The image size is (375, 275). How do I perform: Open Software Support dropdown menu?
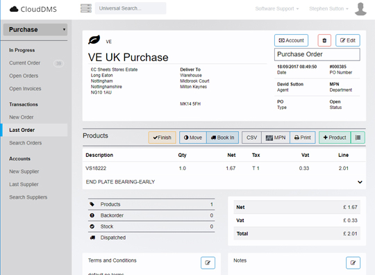[277, 9]
